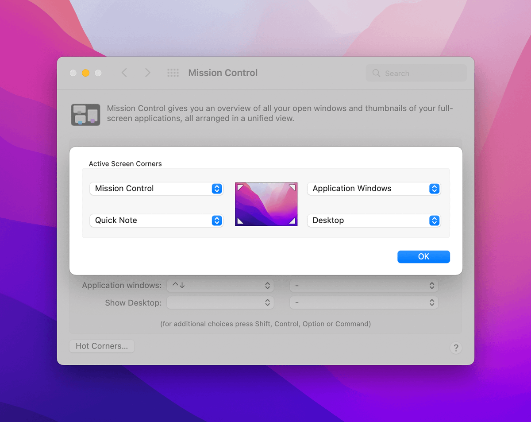This screenshot has width=531, height=422.
Task: Click the forward navigation arrow
Action: click(x=147, y=73)
